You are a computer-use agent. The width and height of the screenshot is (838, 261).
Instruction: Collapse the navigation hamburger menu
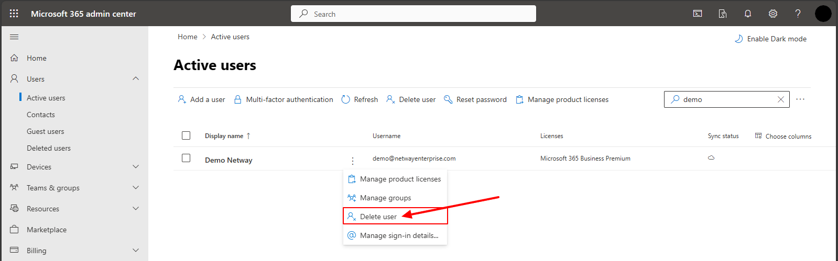tap(14, 37)
